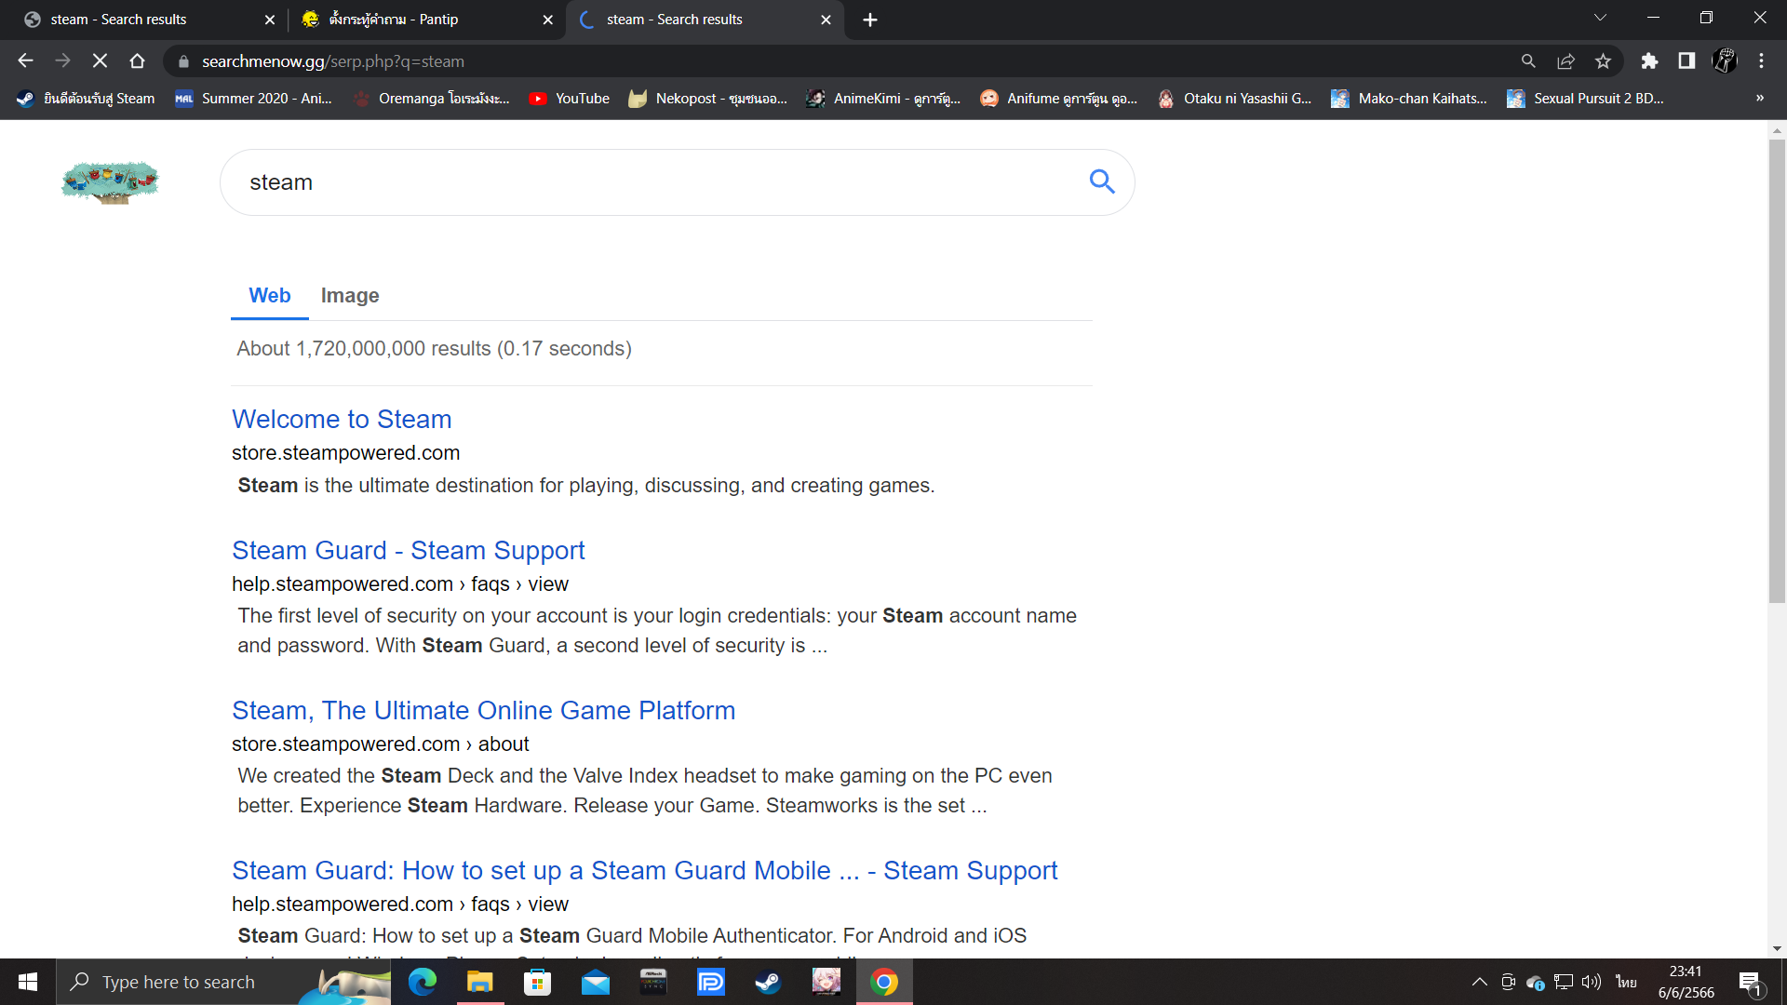The width and height of the screenshot is (1787, 1005).
Task: Switch to Chrome in the taskbar
Action: pos(884,982)
